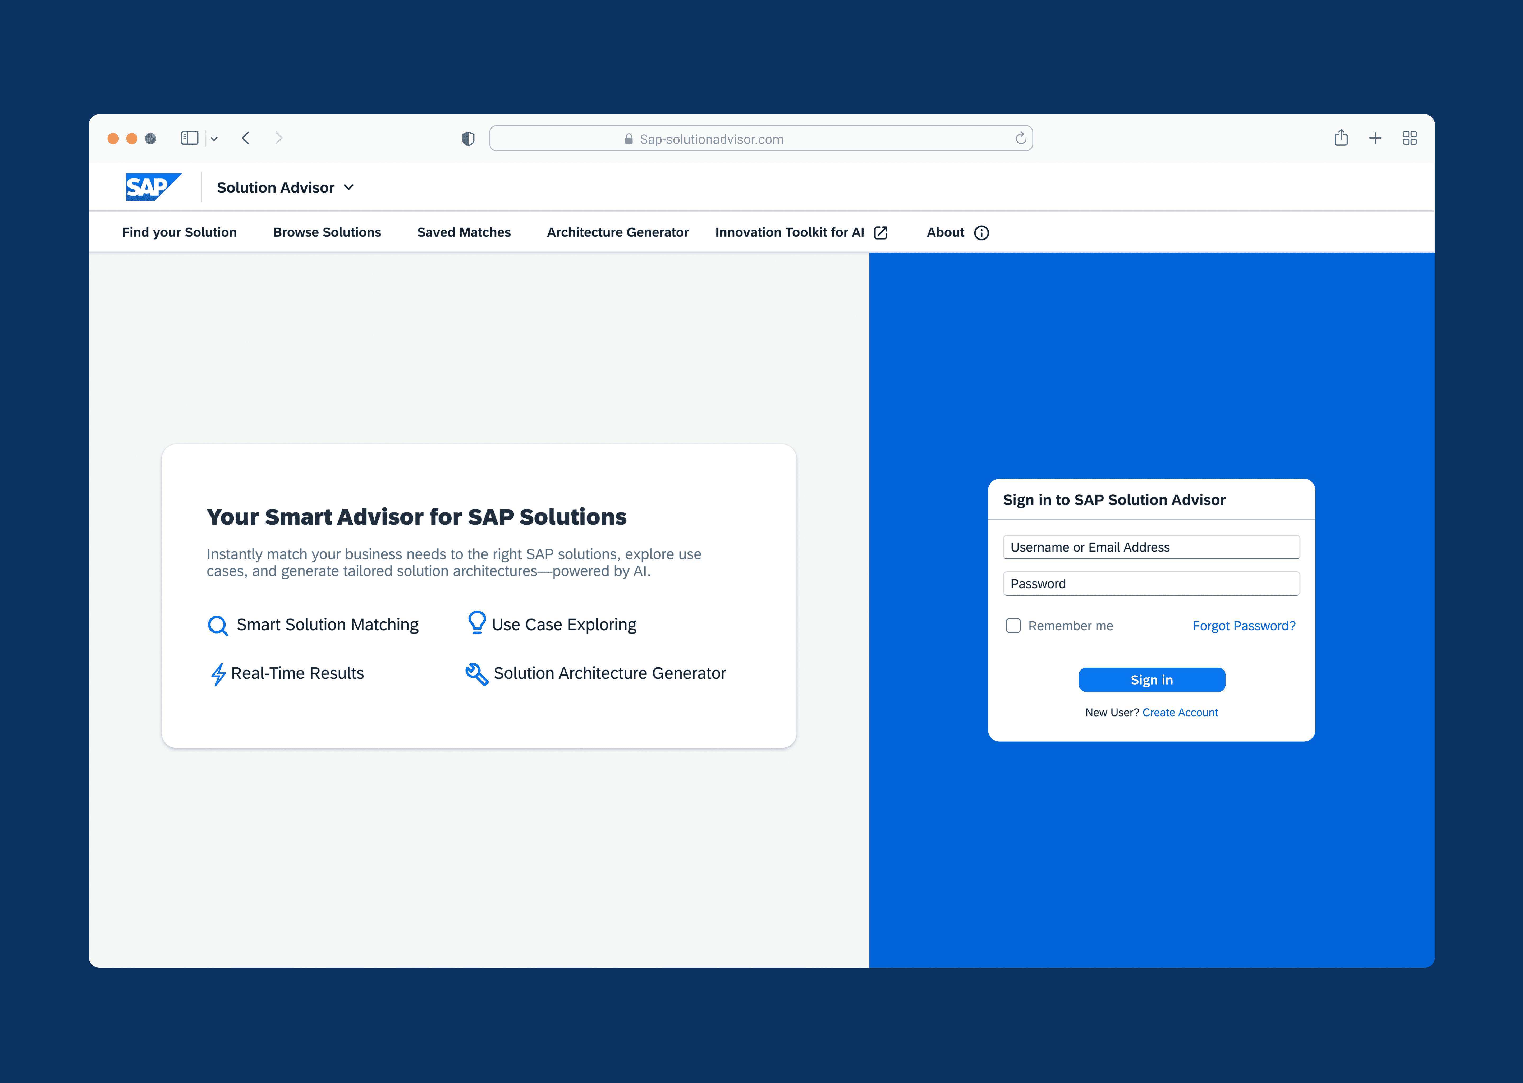Click the external link icon beside Innovation Toolkit
Image resolution: width=1523 pixels, height=1083 pixels.
click(880, 233)
